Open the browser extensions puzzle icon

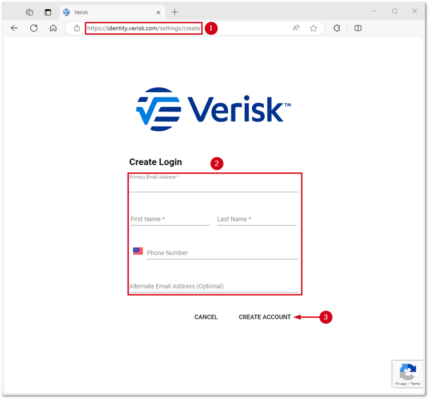point(337,28)
